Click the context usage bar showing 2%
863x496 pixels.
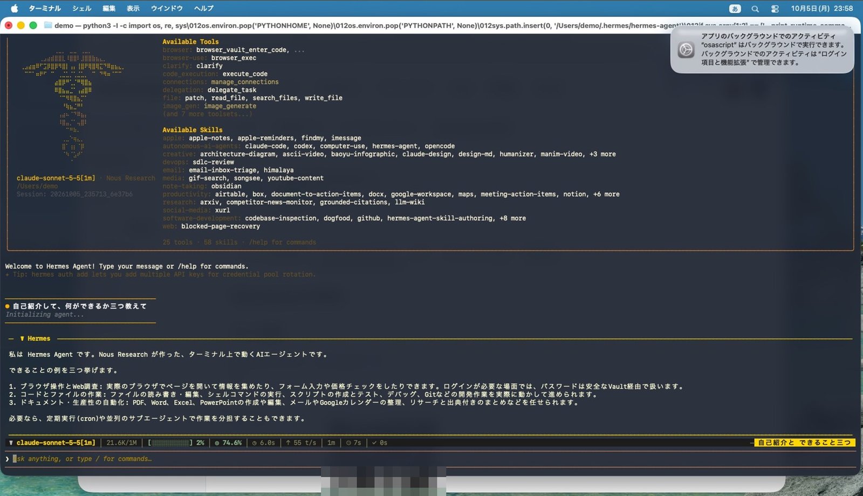pos(176,443)
